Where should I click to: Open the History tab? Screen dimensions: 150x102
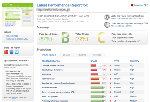(97, 55)
